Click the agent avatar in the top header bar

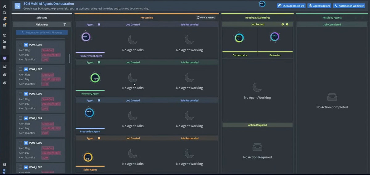[x=262, y=4]
